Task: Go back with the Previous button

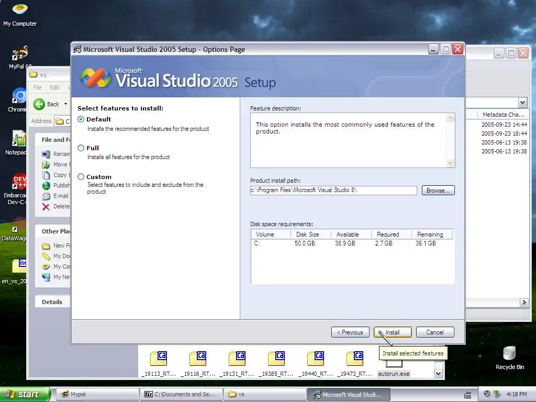Action: [350, 332]
